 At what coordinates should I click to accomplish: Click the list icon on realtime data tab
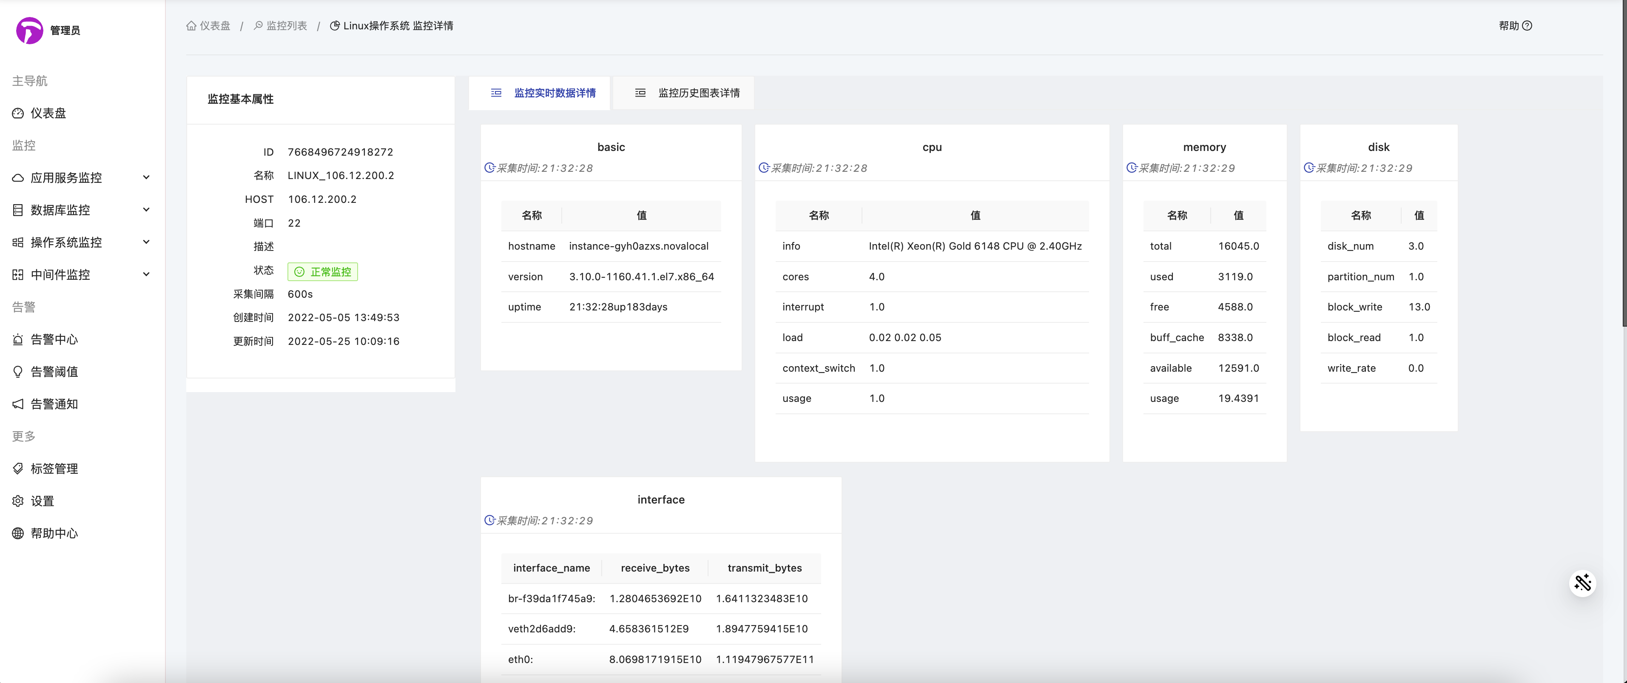pos(496,93)
